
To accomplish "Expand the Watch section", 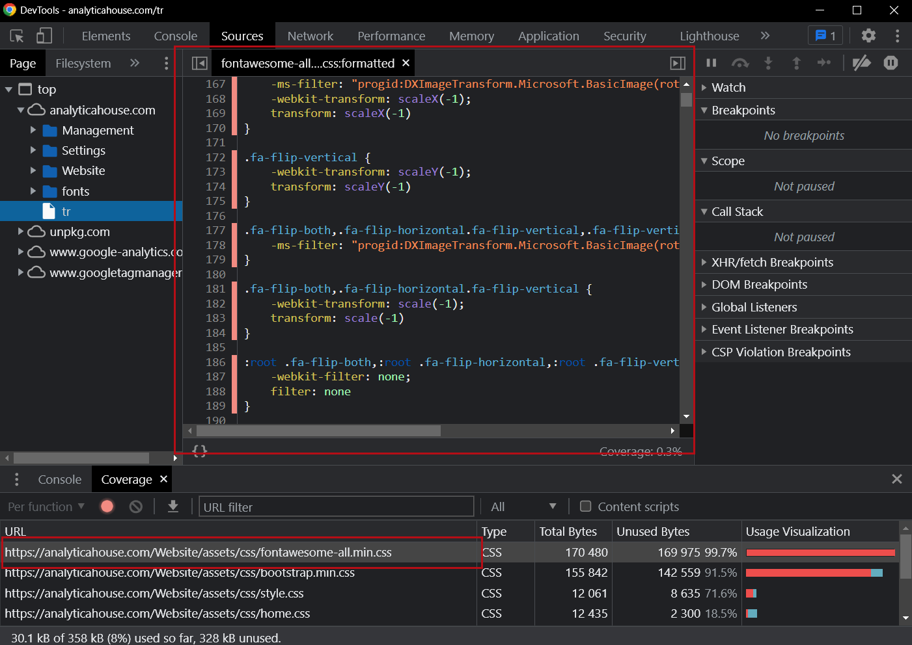I will point(803,87).
